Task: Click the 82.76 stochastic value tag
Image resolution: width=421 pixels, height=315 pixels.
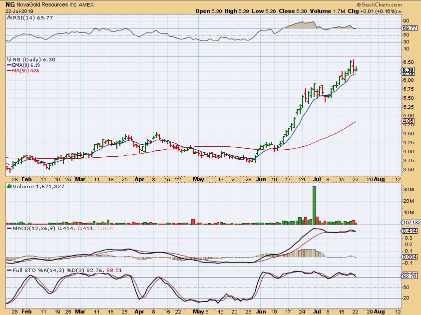Action: (408, 276)
